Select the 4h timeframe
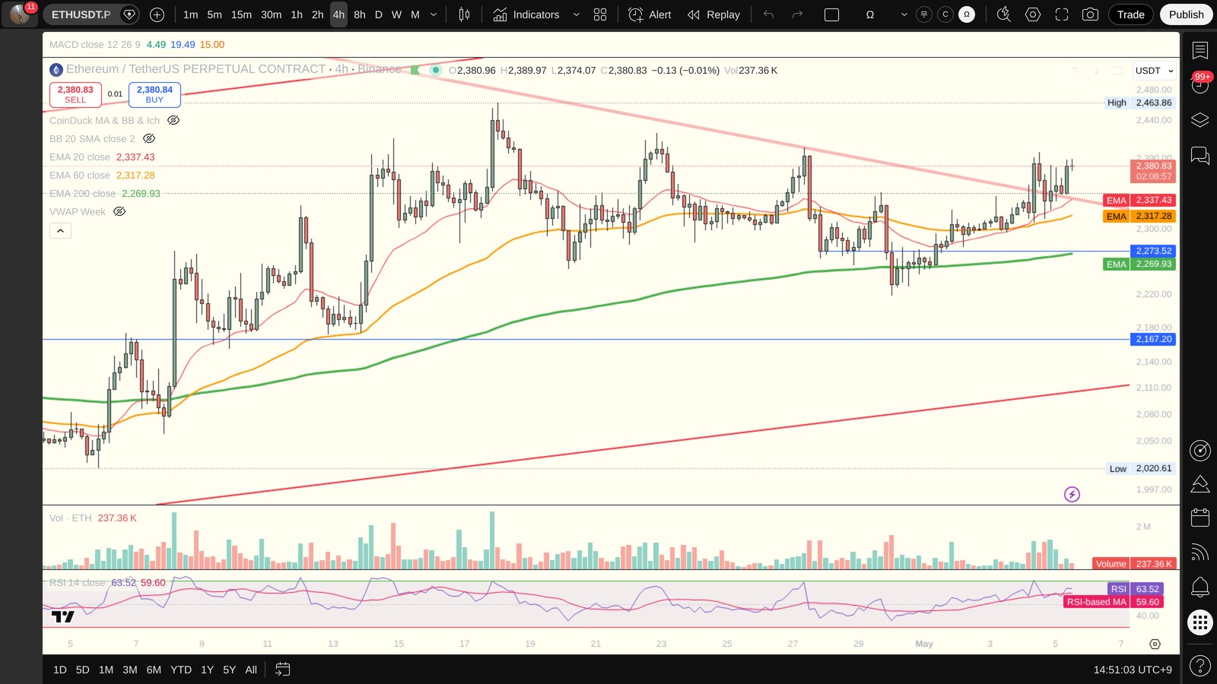The width and height of the screenshot is (1217, 684). (338, 14)
